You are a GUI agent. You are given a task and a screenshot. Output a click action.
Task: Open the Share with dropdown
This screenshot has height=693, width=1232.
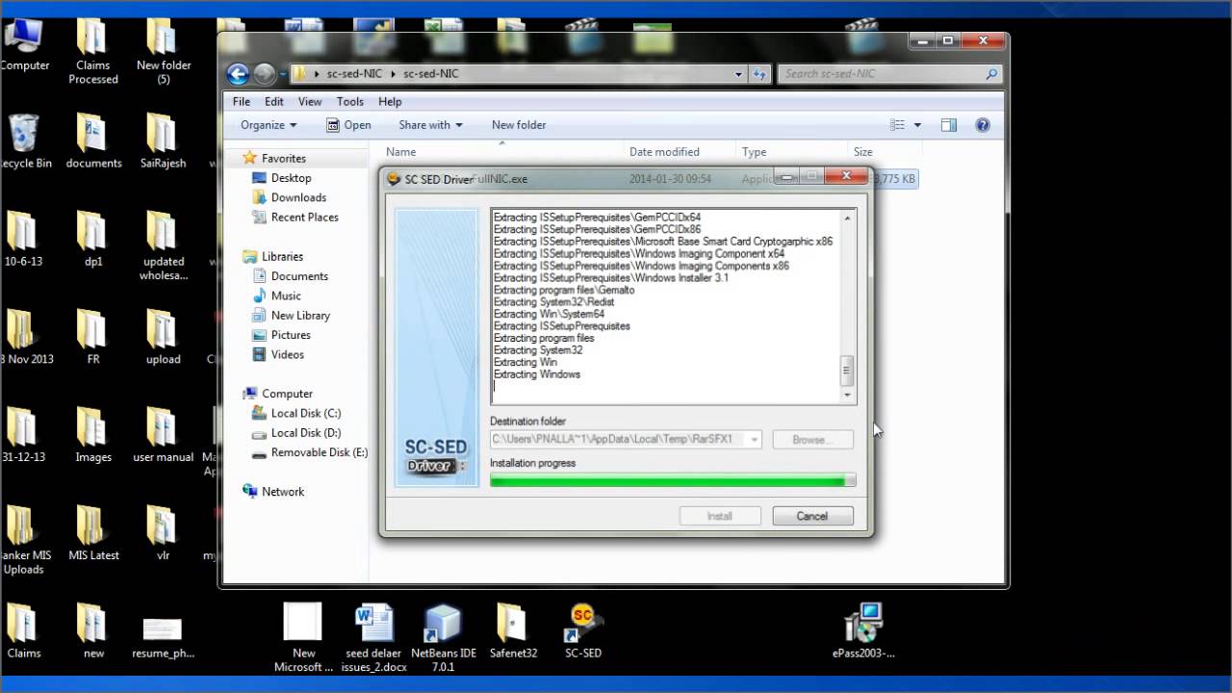pos(430,125)
